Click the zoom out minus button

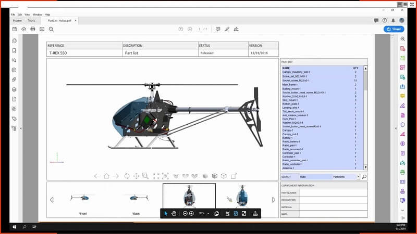coord(185,213)
